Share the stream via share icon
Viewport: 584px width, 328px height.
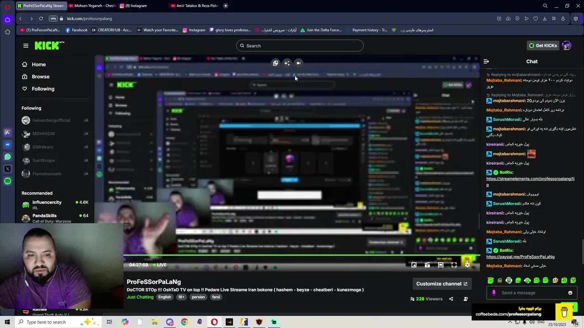451,299
